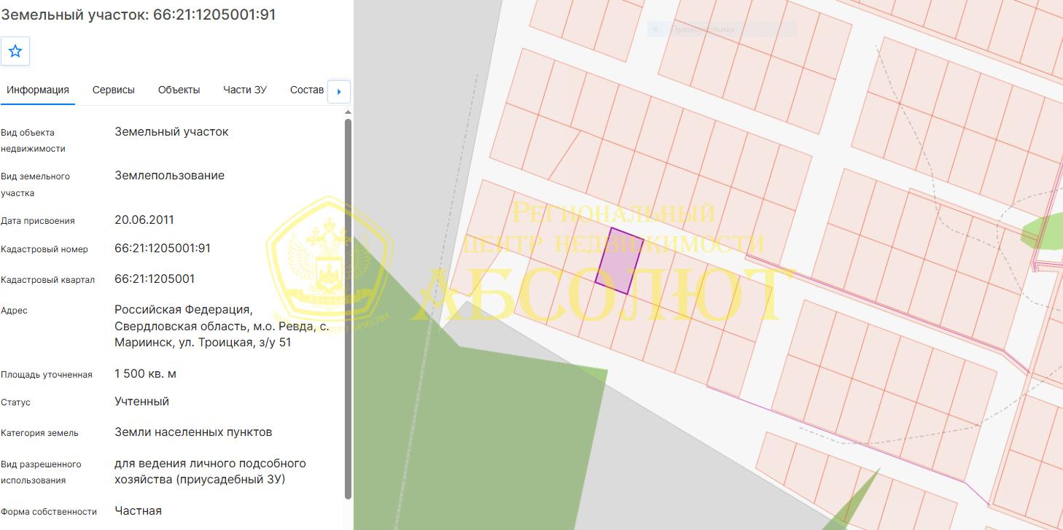Screen dimensions: 1063x530
Task: Open the Информация tab
Action: tap(38, 90)
